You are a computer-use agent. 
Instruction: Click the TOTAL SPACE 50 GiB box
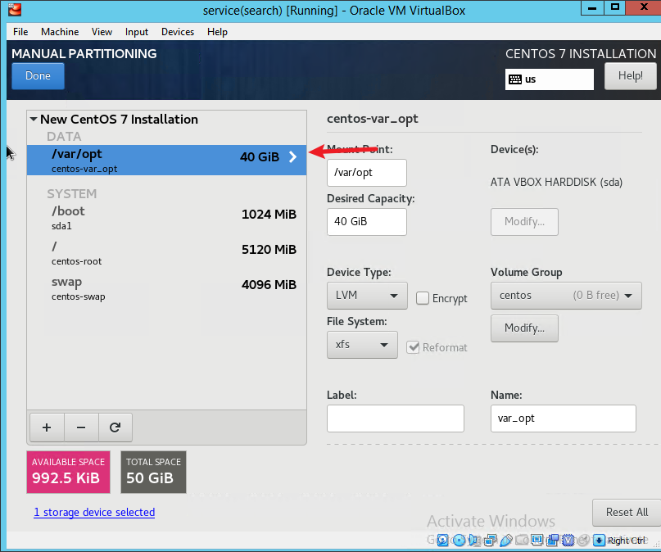pos(153,472)
